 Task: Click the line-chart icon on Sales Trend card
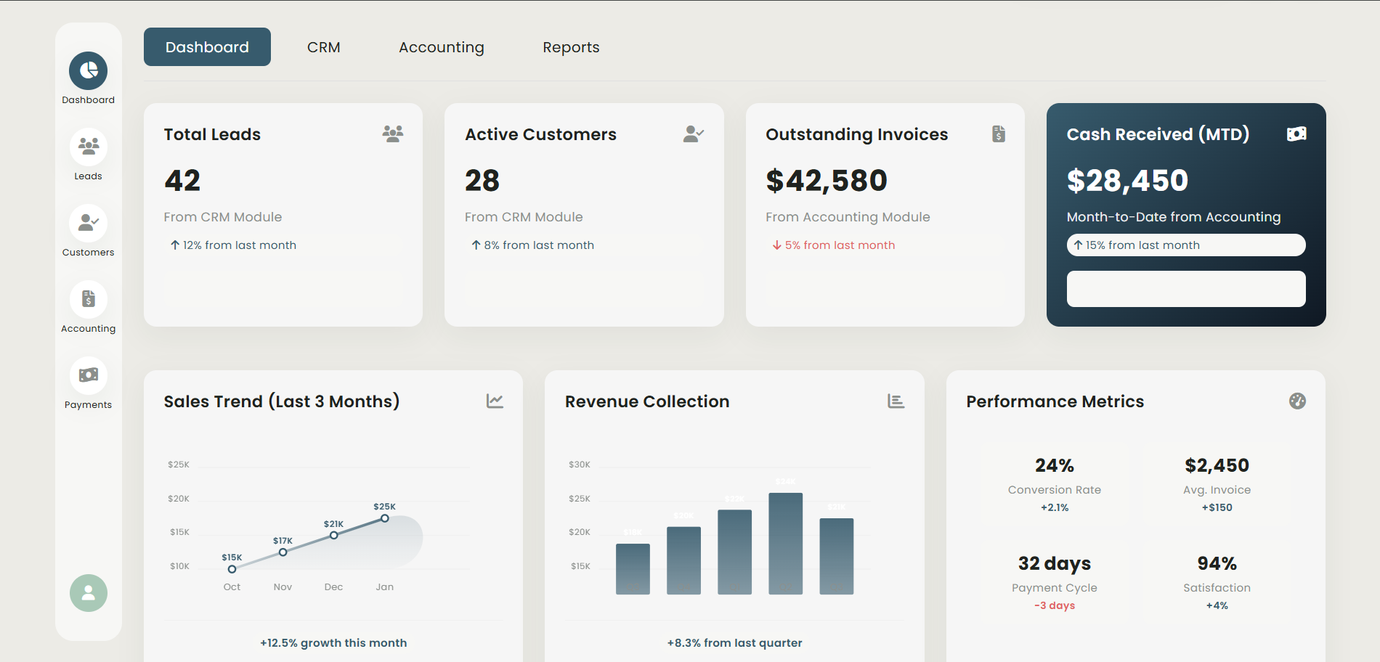pyautogui.click(x=495, y=401)
